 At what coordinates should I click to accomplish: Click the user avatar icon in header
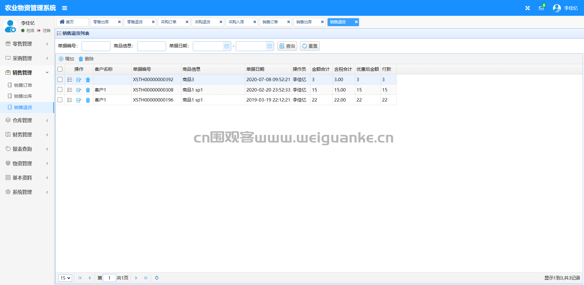pyautogui.click(x=557, y=8)
